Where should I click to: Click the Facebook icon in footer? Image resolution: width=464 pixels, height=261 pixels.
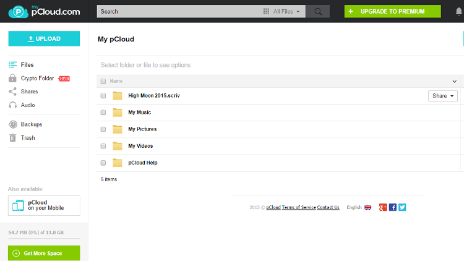tap(393, 207)
